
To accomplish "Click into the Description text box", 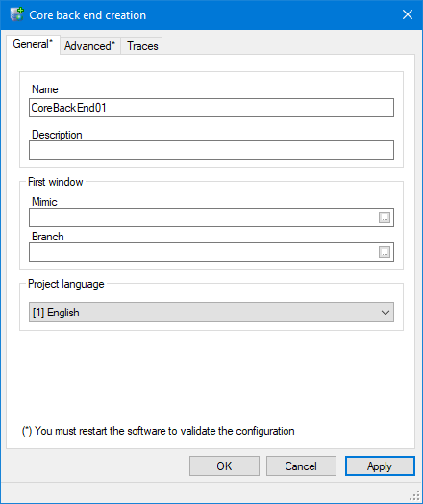I will tap(211, 150).
